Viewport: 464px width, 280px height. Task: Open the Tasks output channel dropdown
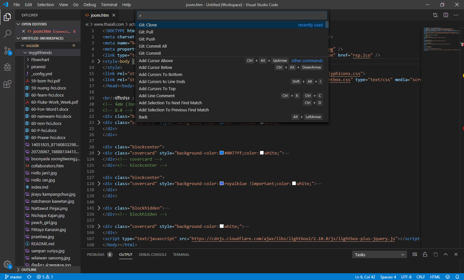[379, 255]
